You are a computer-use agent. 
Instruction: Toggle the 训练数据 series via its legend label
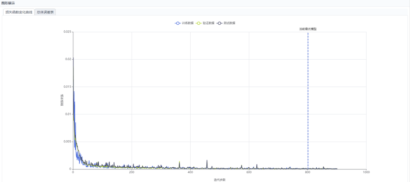point(187,23)
